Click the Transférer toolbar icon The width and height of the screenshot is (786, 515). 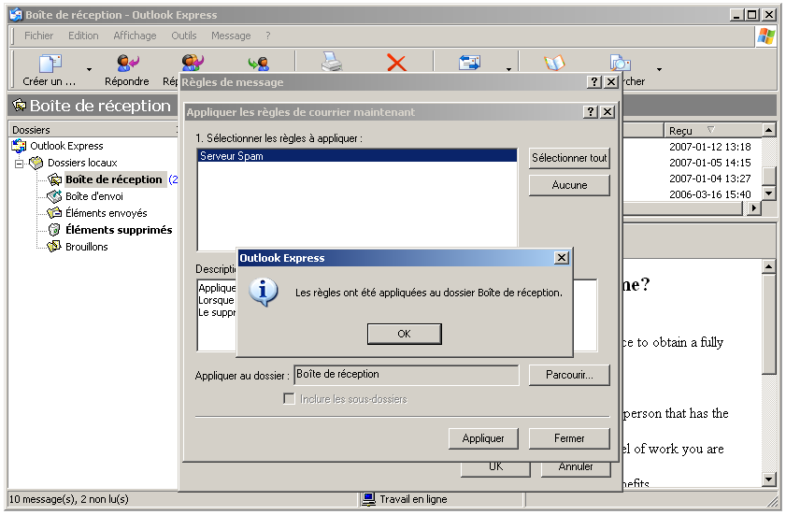(259, 64)
